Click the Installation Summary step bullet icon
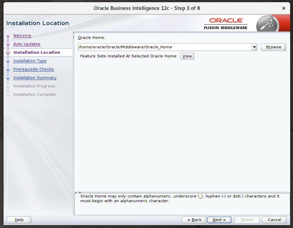Screen dimensions: 293x228 (8, 78)
